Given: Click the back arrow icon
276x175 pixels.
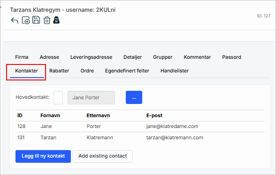Looking at the screenshot, I should (15, 20).
